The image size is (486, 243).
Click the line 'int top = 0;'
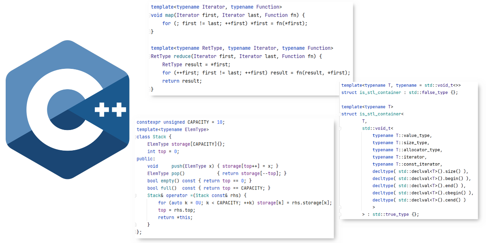pyautogui.click(x=163, y=151)
